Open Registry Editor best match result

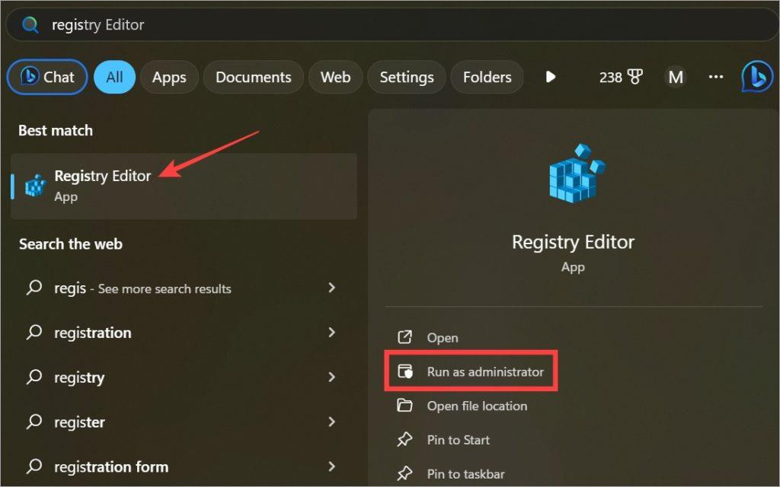click(x=184, y=186)
